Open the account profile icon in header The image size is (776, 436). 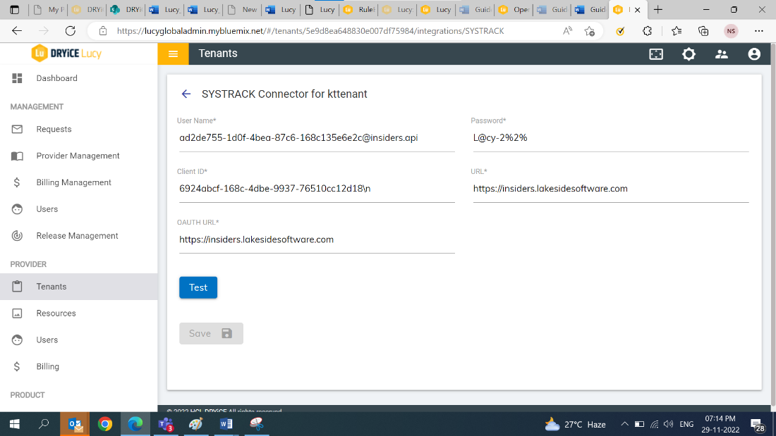tap(753, 54)
